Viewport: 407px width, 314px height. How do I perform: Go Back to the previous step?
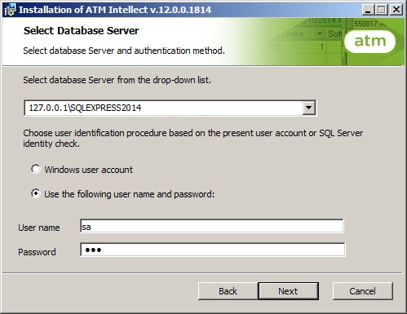tap(228, 291)
